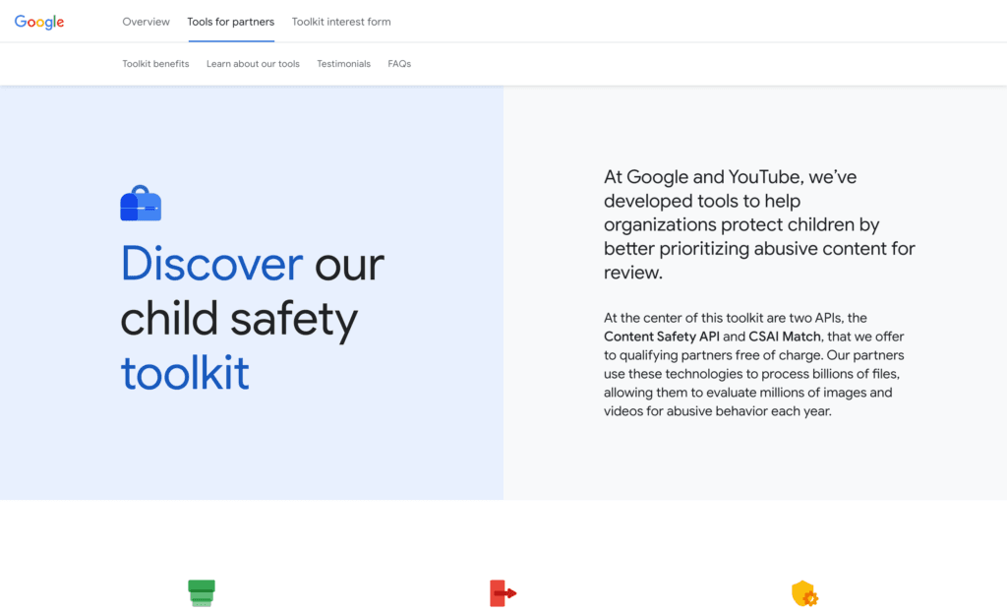1007x614 pixels.
Task: Click the green stacked layers icon
Action: click(x=202, y=592)
